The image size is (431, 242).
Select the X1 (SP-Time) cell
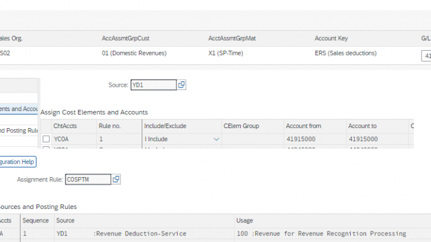(x=227, y=53)
